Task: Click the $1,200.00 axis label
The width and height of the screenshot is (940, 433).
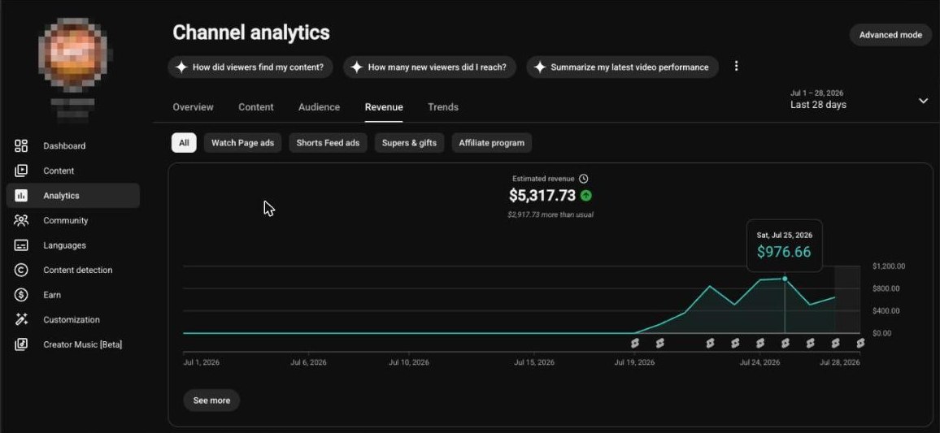Action: pos(889,266)
